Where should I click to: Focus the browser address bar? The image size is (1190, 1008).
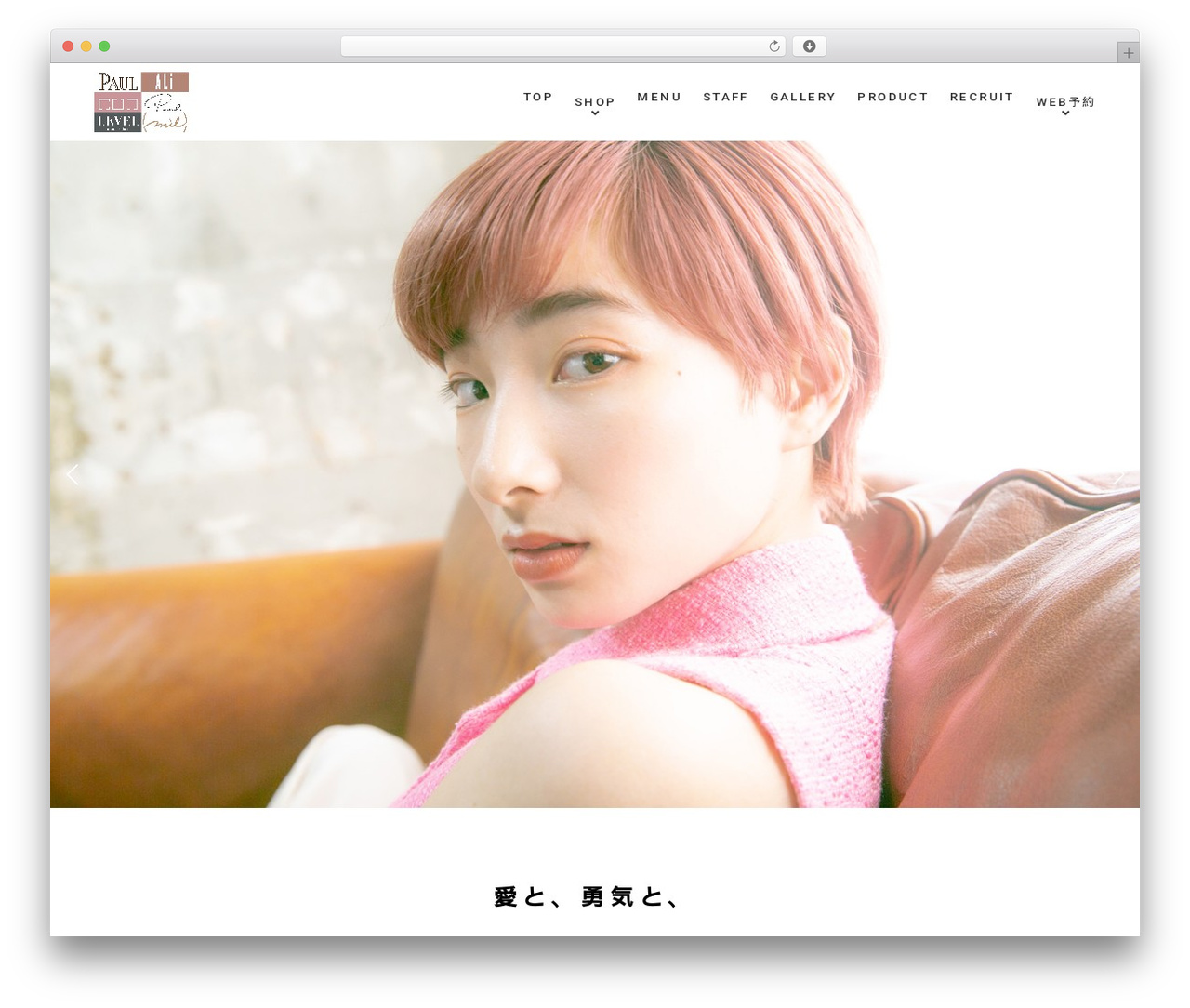(563, 46)
